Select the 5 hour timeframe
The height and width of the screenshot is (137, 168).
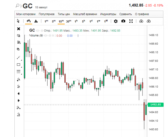(83, 21)
